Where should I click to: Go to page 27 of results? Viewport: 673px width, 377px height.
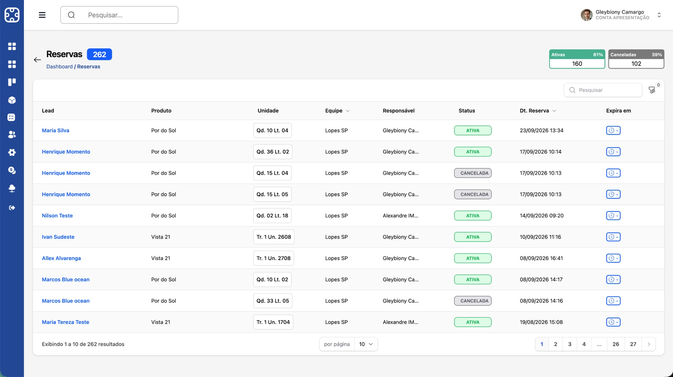tap(633, 344)
